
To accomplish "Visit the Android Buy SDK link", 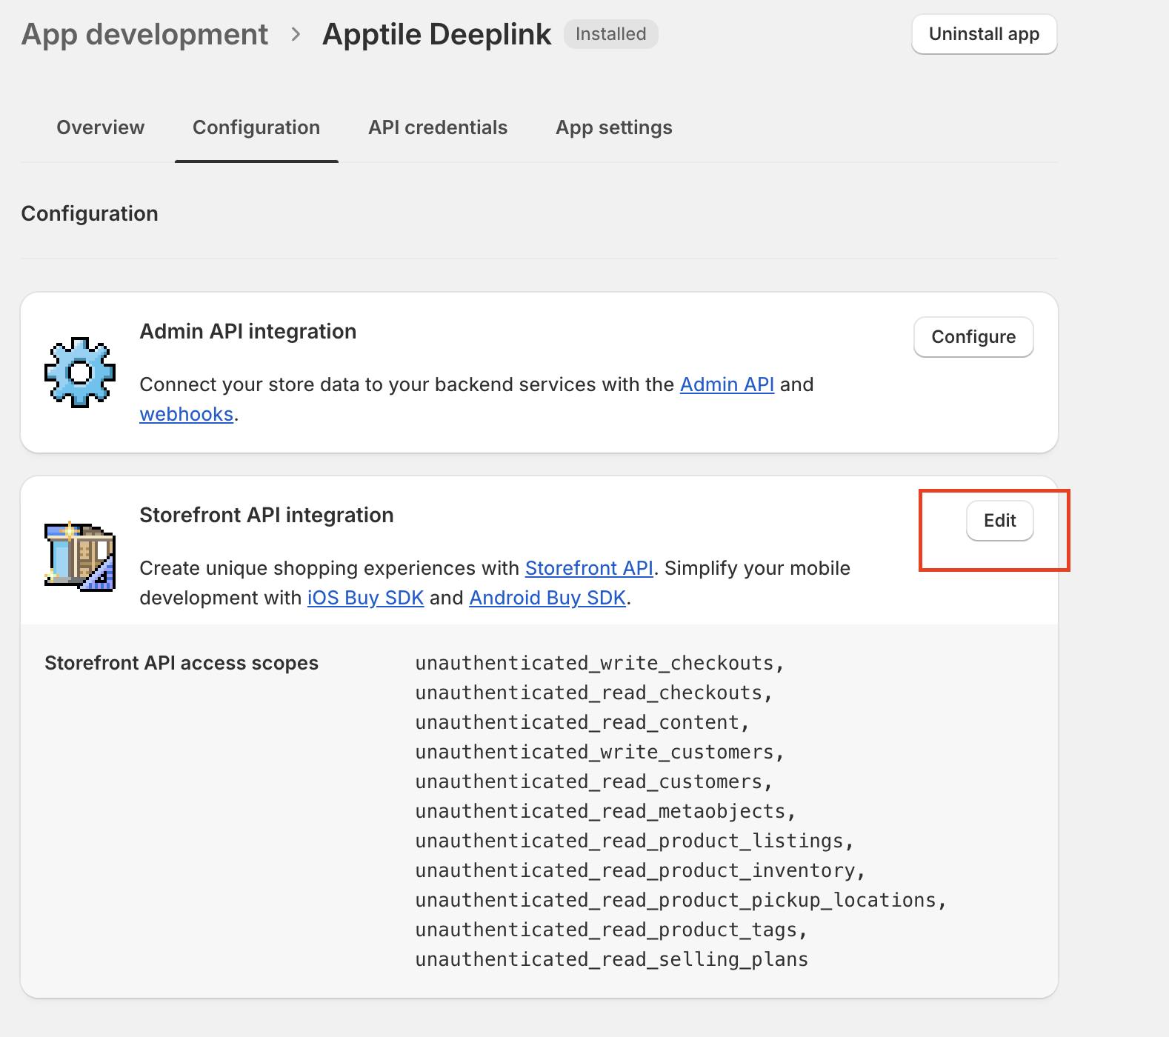I will pyautogui.click(x=547, y=598).
